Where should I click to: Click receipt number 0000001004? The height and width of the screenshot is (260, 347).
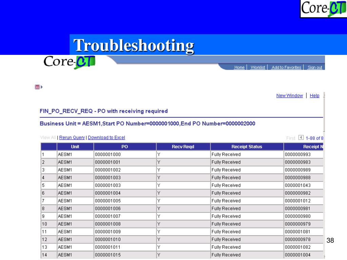pyautogui.click(x=298, y=255)
